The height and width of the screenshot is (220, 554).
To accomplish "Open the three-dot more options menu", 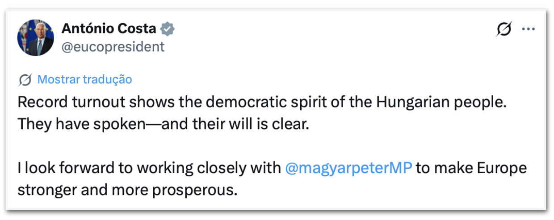I will [528, 29].
